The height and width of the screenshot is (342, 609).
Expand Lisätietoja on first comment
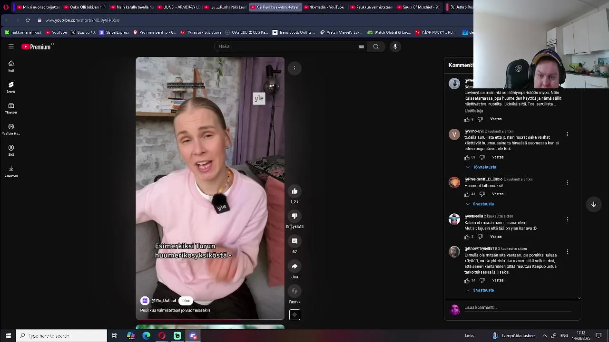tap(474, 111)
